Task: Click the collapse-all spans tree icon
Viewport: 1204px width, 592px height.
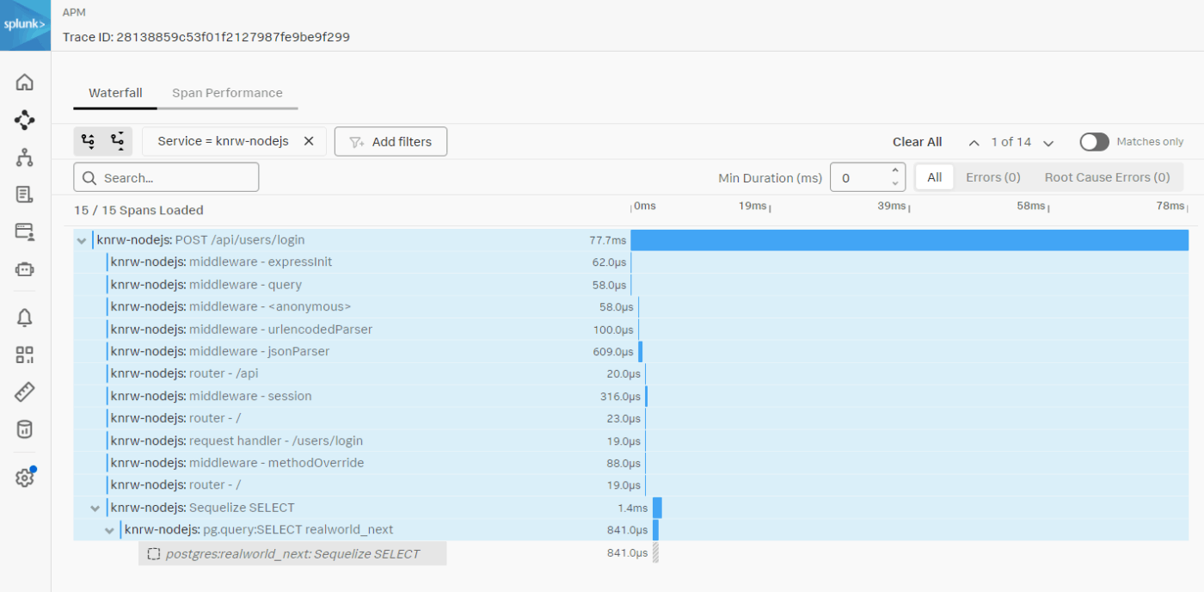Action: point(118,141)
